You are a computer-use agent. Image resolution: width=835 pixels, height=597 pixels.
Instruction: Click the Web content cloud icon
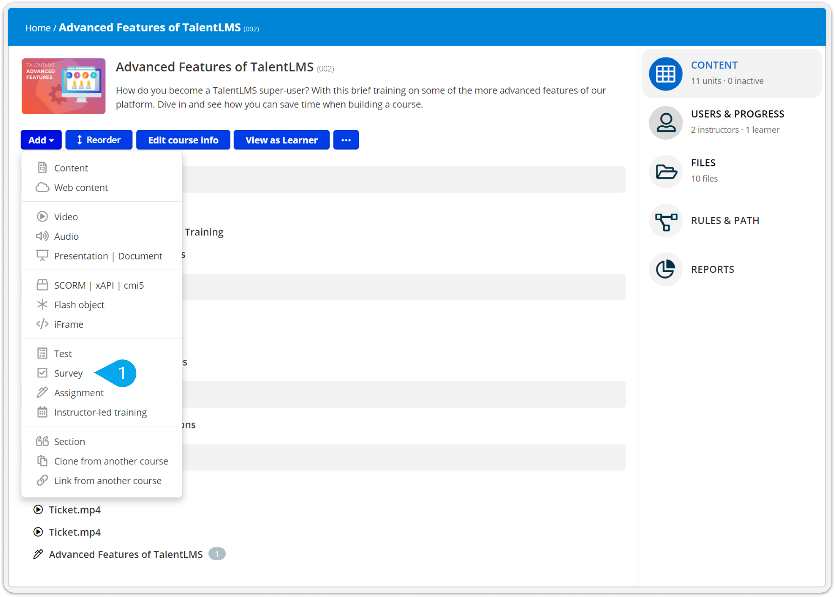click(x=42, y=187)
